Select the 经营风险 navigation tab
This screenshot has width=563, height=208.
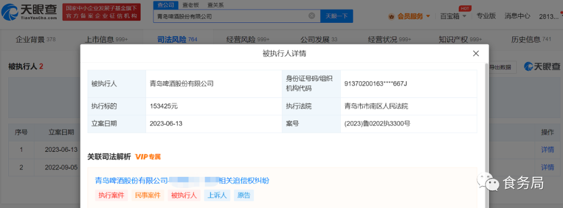(x=248, y=40)
